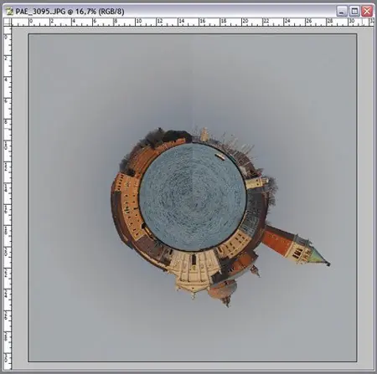Click the small boat on the water
377x374 pixels.
(220, 156)
